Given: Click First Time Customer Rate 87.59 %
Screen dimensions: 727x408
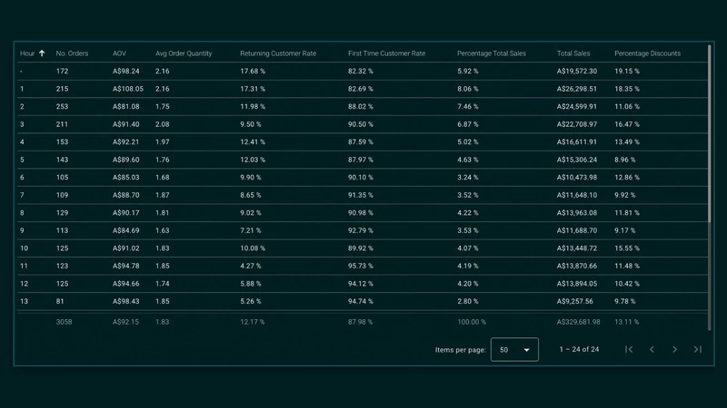Looking at the screenshot, I should (x=361, y=142).
